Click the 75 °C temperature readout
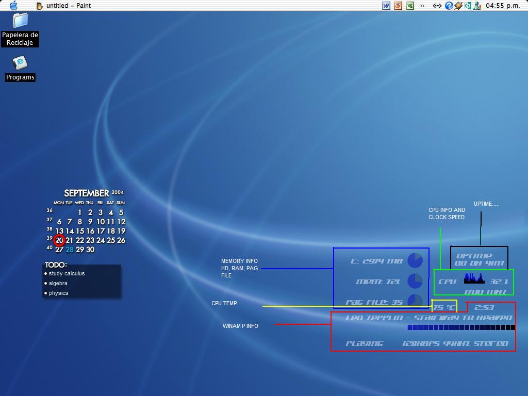Screen dimensions: 528x396 (x=444, y=307)
